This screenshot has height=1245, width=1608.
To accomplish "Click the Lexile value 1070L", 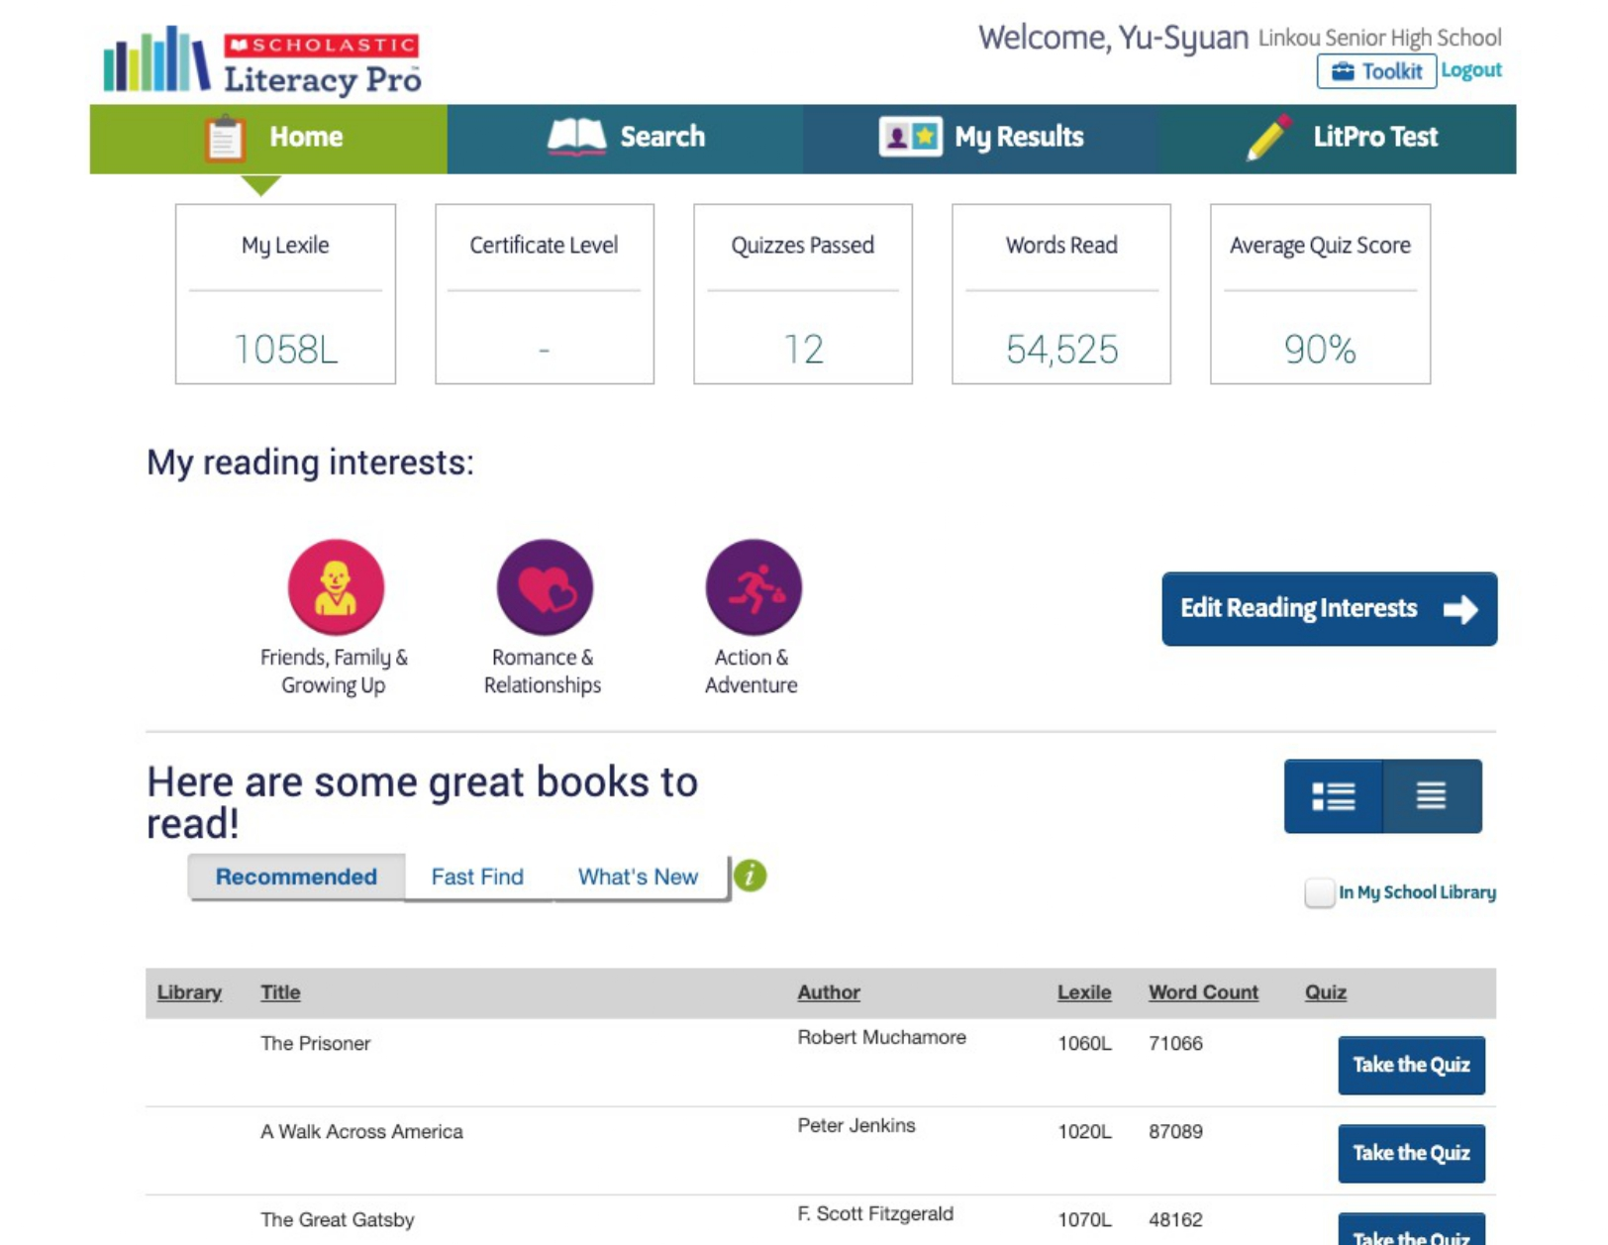I will point(1084,1219).
